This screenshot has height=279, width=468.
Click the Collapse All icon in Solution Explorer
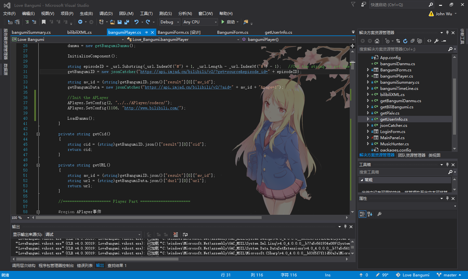pyautogui.click(x=412, y=41)
